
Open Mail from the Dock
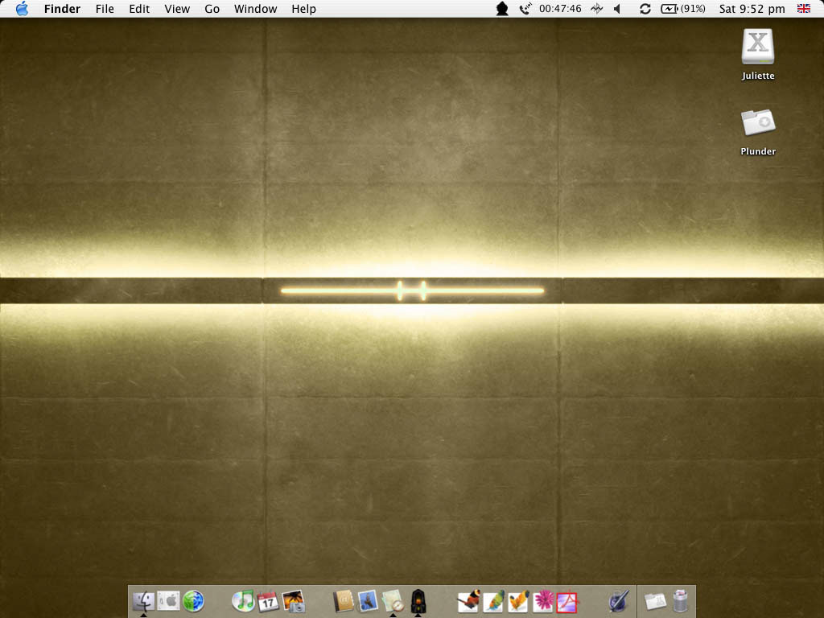point(367,601)
